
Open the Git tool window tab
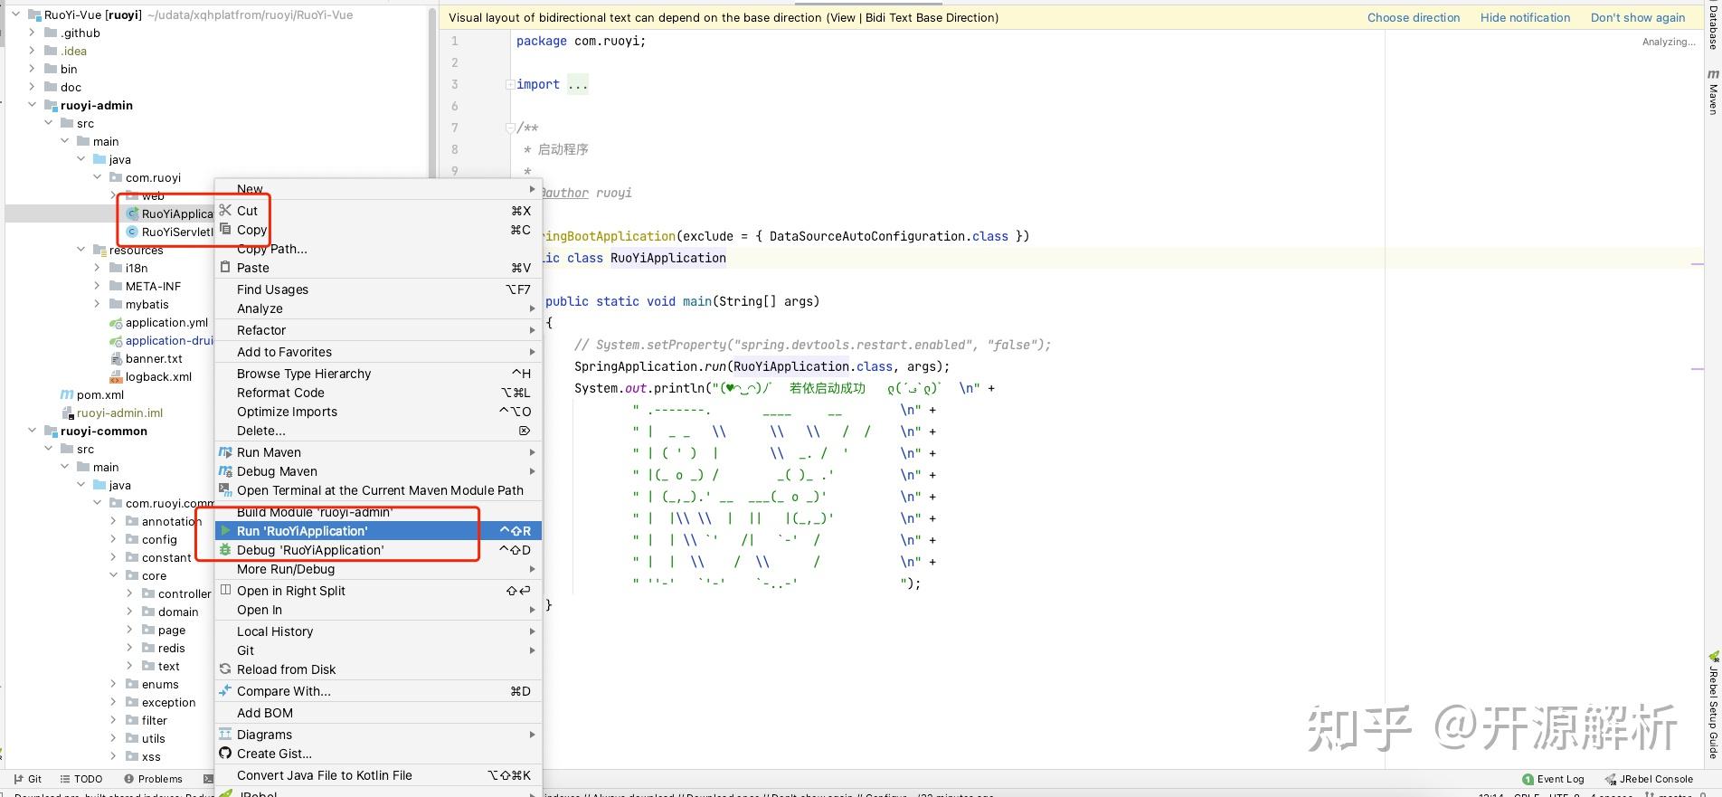click(x=28, y=779)
